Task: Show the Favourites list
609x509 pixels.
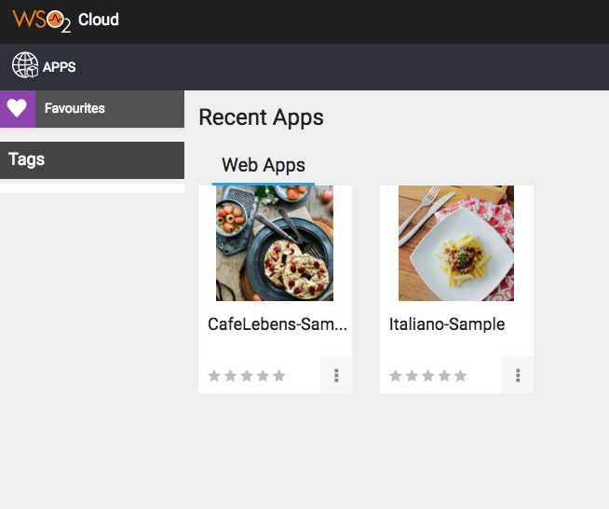Action: click(x=75, y=109)
